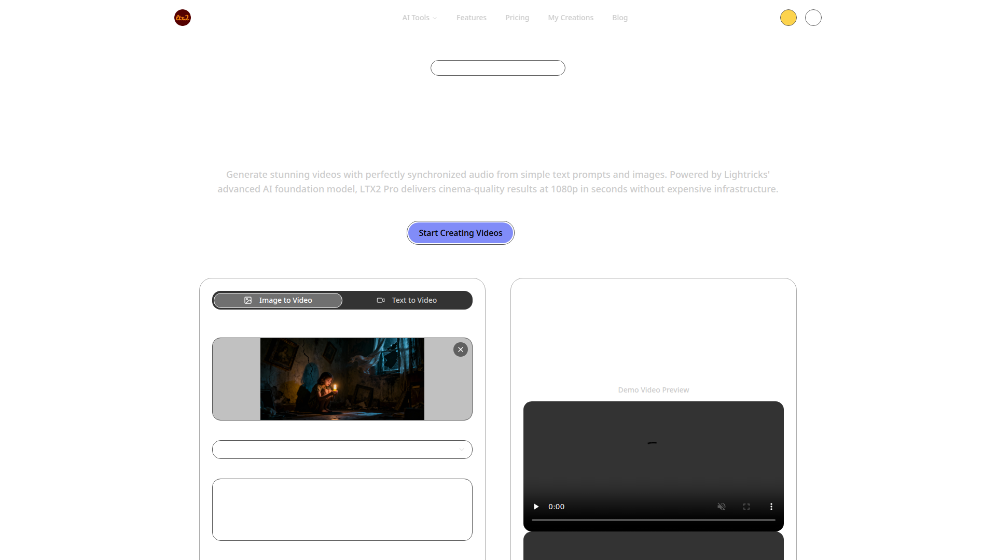
Task: Click the yellow circle header icon
Action: click(788, 18)
